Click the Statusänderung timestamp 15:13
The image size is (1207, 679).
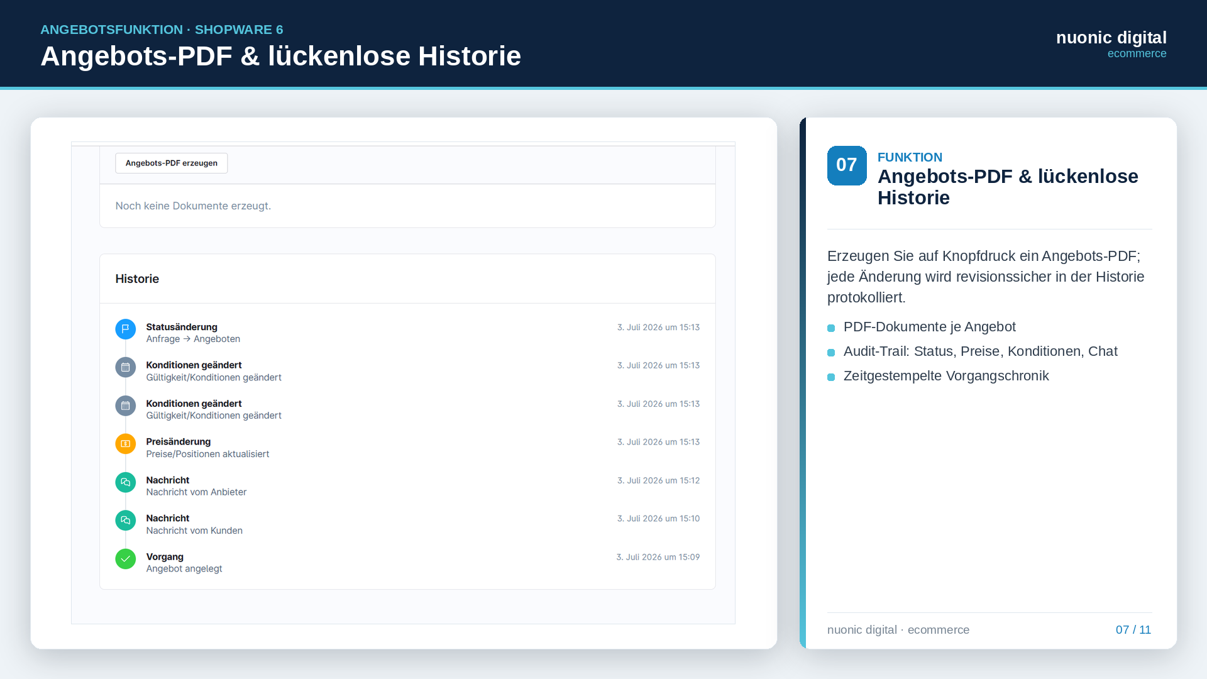click(658, 328)
